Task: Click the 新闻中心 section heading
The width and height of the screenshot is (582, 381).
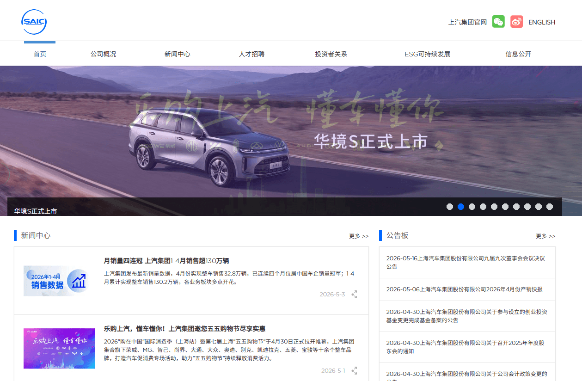Action: click(x=36, y=236)
